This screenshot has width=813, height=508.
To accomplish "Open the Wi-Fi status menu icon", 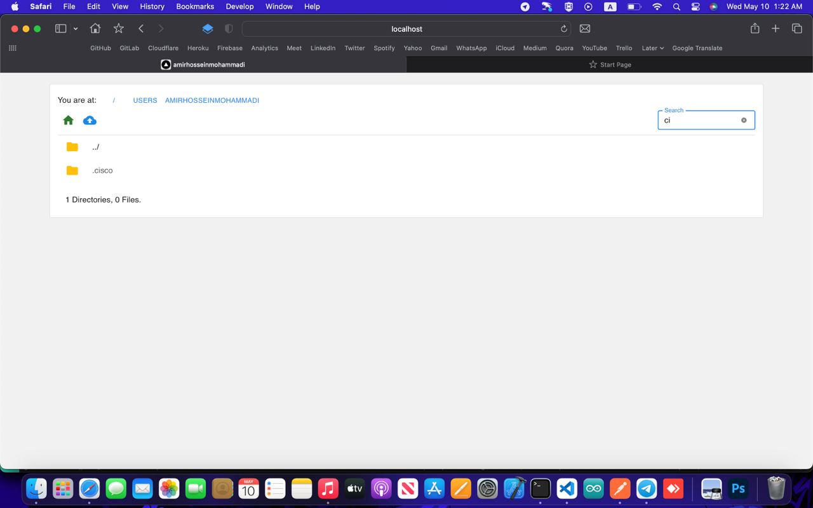I will pyautogui.click(x=657, y=6).
